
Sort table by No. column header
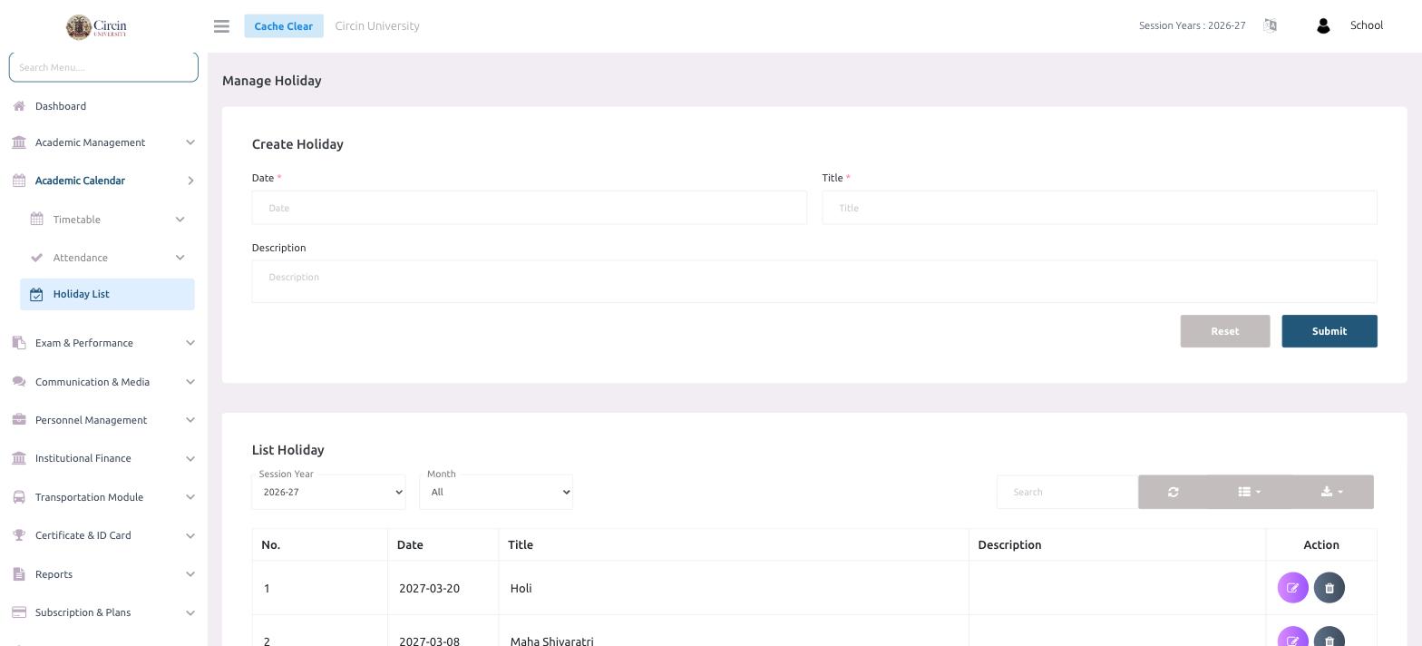coord(320,544)
